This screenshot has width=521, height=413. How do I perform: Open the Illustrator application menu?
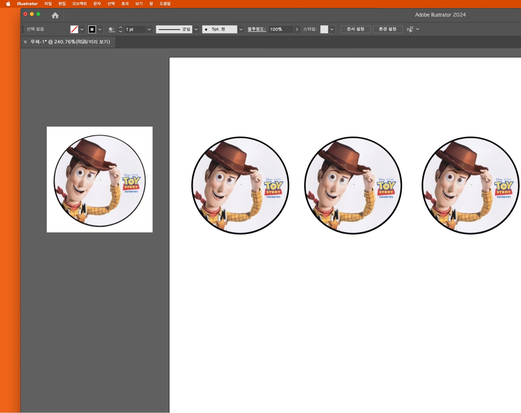coord(27,4)
